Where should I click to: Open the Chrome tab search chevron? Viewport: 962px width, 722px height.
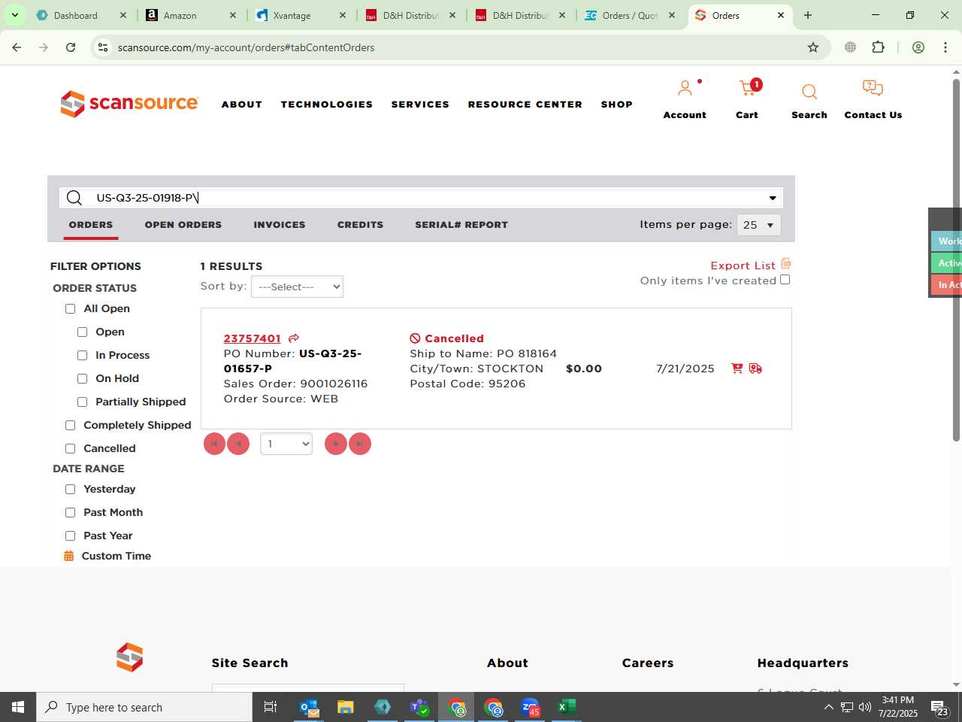pos(14,15)
